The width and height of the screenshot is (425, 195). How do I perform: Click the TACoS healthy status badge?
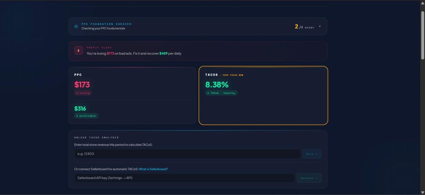tap(221, 93)
